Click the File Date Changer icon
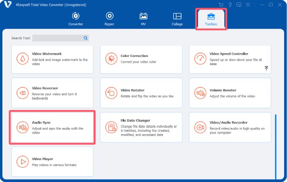 pyautogui.click(x=111, y=127)
